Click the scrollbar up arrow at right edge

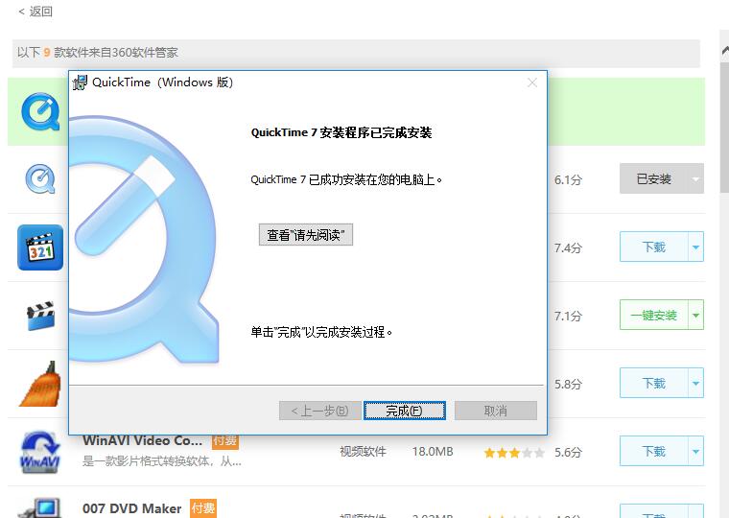click(725, 50)
